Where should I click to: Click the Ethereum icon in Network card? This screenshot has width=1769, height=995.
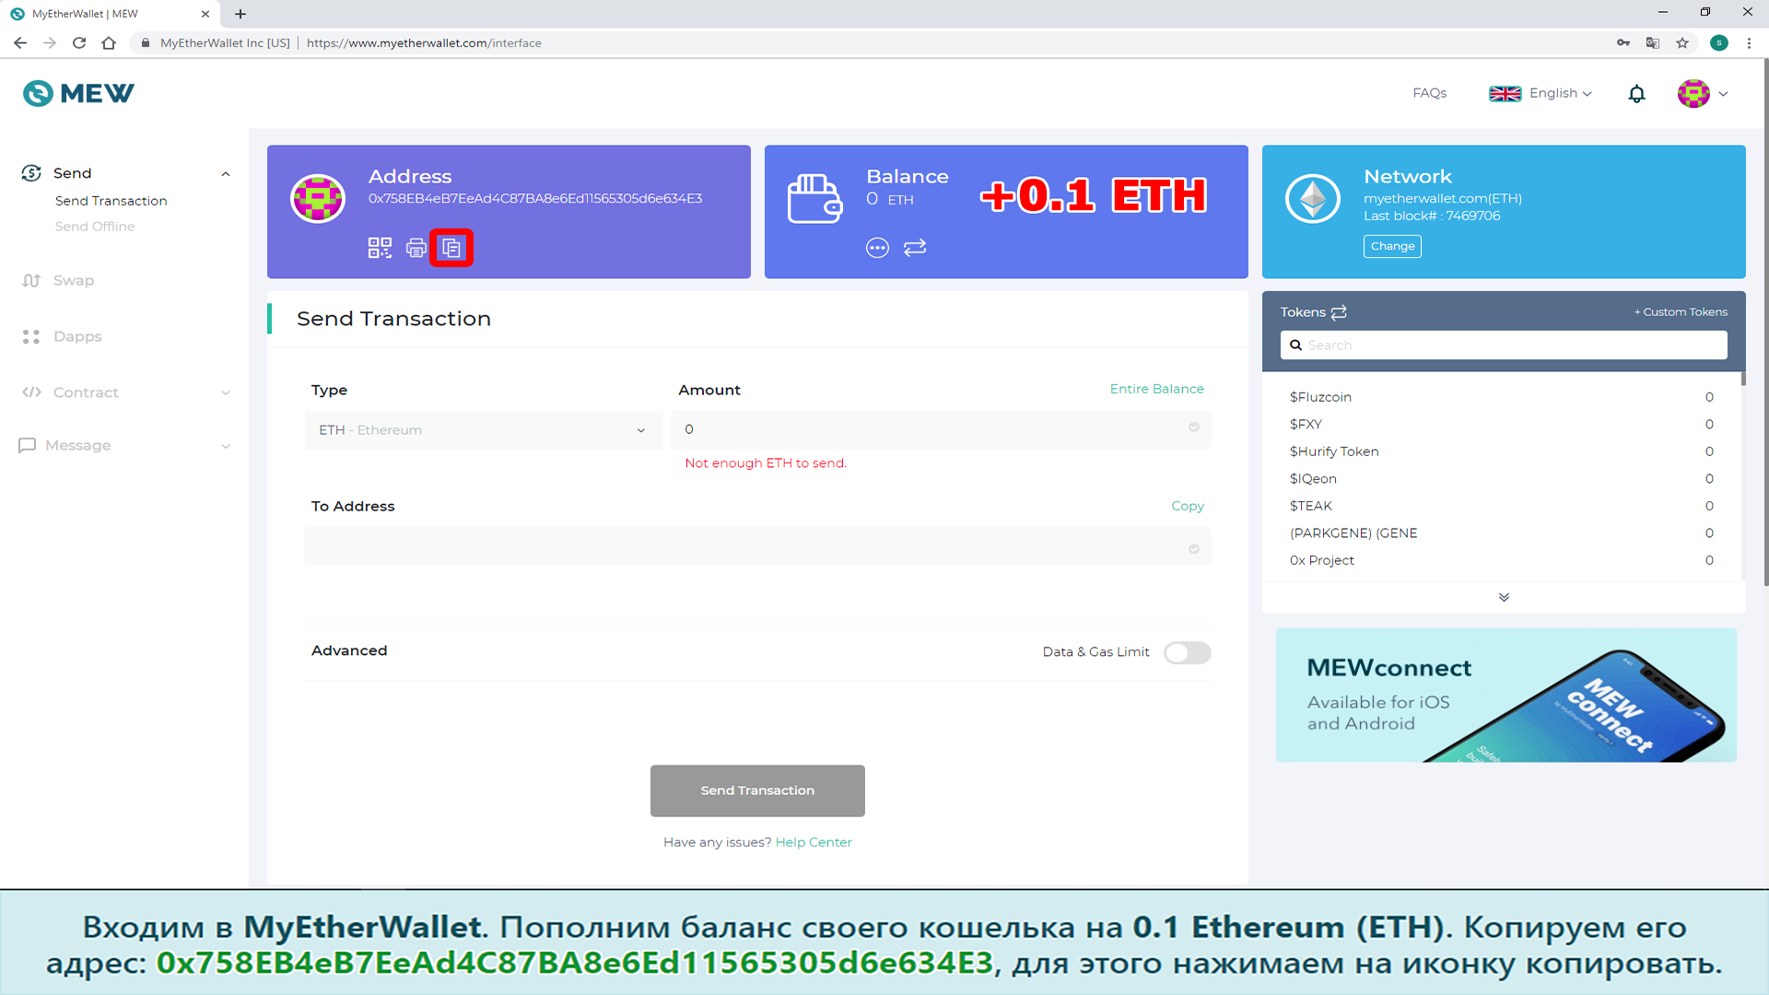pyautogui.click(x=1313, y=198)
